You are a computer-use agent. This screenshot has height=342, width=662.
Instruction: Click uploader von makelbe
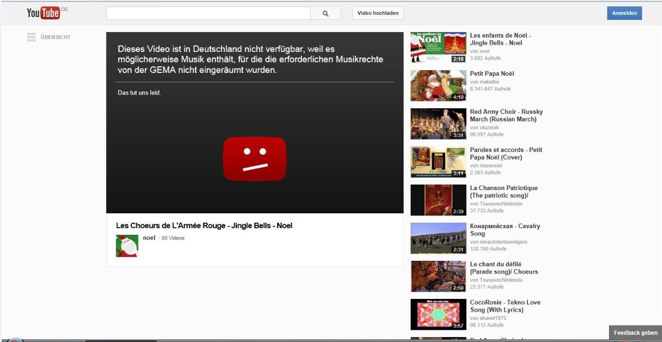[x=484, y=81]
